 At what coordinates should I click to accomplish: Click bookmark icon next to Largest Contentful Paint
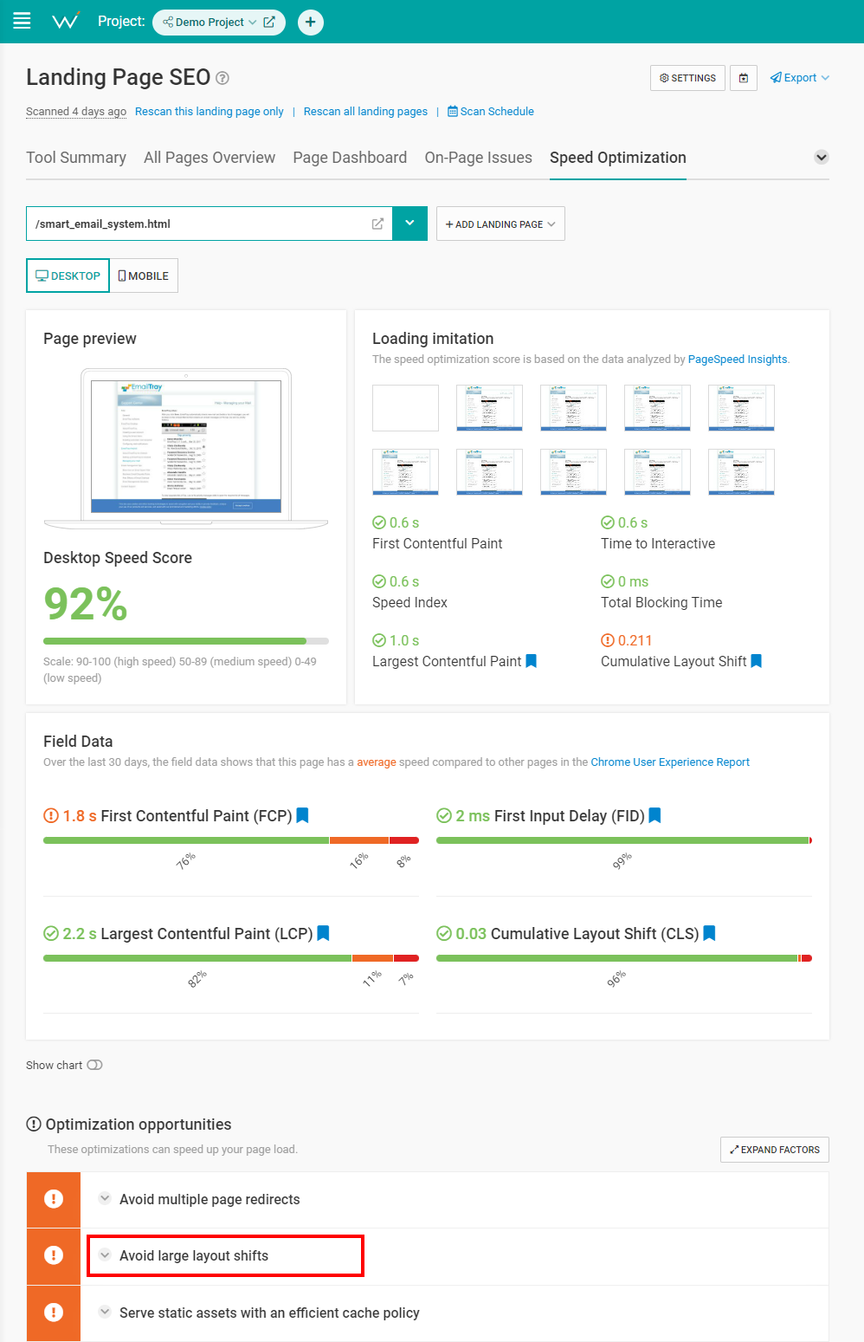[x=532, y=661]
